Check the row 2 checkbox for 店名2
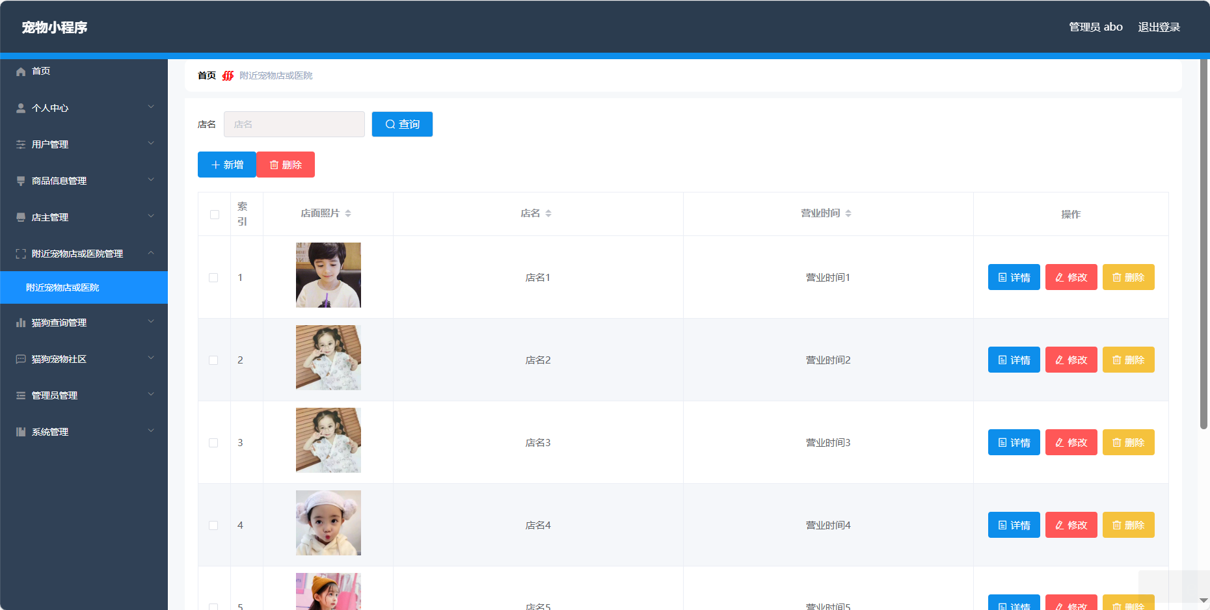The height and width of the screenshot is (610, 1210). [x=213, y=360]
